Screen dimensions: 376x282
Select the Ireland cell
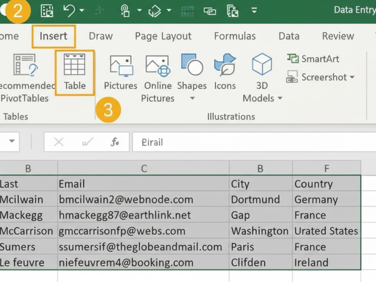click(327, 262)
